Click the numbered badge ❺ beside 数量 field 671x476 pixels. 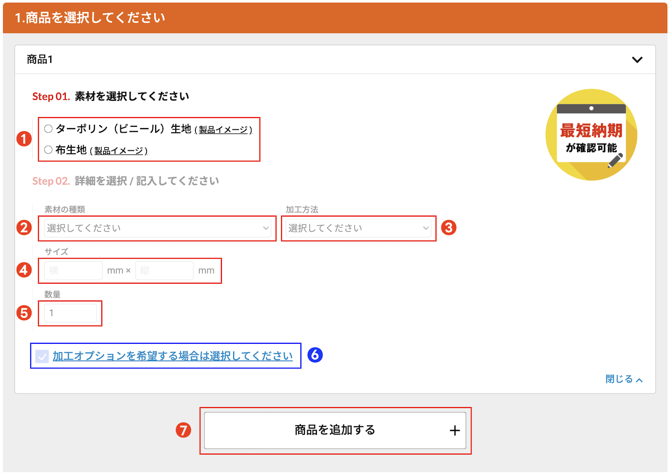click(x=24, y=313)
